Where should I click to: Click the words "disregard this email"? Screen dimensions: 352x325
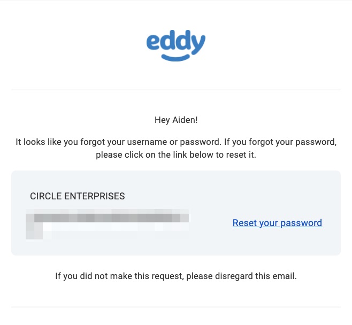[x=256, y=276]
